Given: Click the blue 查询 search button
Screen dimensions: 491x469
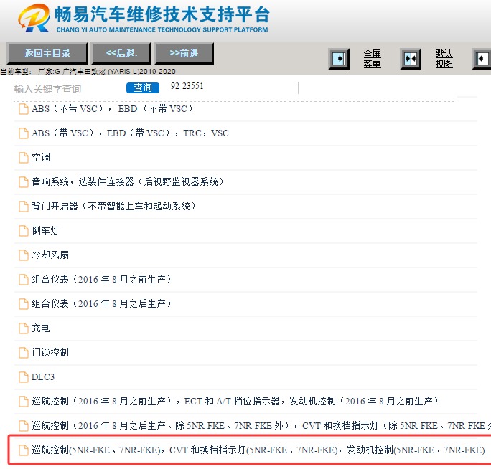Looking at the screenshot, I should pyautogui.click(x=143, y=87).
